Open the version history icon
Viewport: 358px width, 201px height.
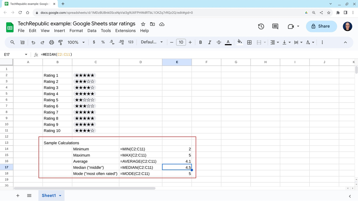click(x=261, y=26)
